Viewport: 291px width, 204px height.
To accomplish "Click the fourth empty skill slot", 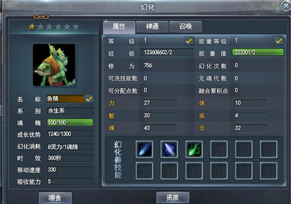I will click(219, 149).
